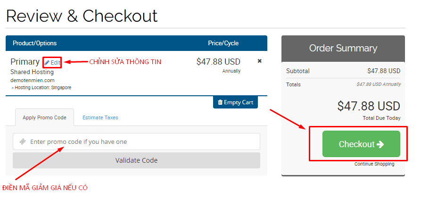Click the arrow icon on the Checkout button
This screenshot has height=200, width=421.
coord(380,144)
